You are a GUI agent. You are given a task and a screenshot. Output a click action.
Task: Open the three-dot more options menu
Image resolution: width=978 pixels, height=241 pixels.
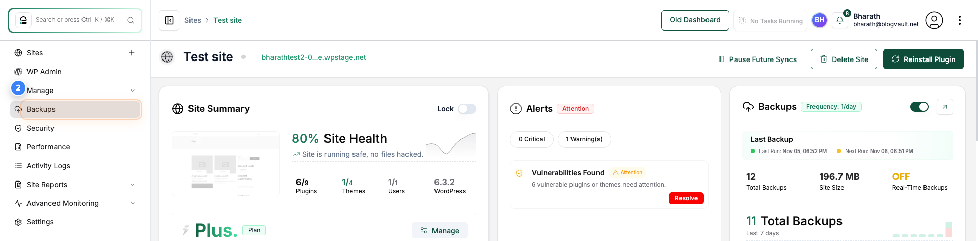960,20
